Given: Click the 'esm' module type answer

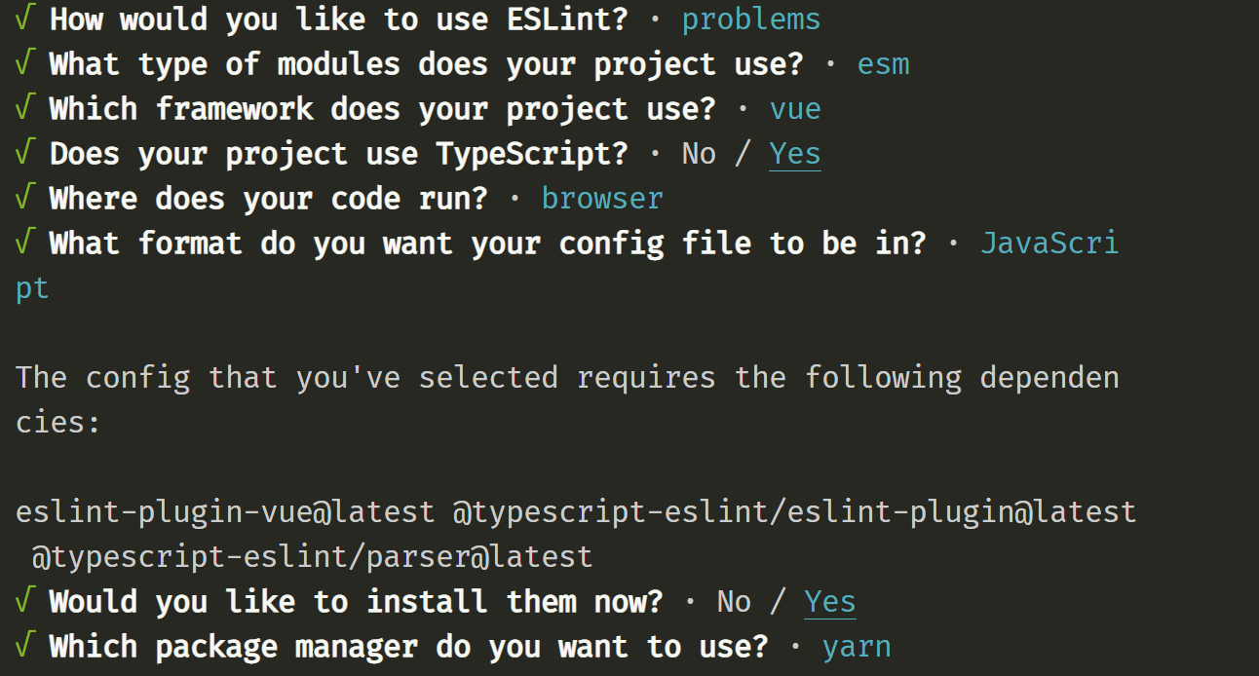Looking at the screenshot, I should (883, 64).
